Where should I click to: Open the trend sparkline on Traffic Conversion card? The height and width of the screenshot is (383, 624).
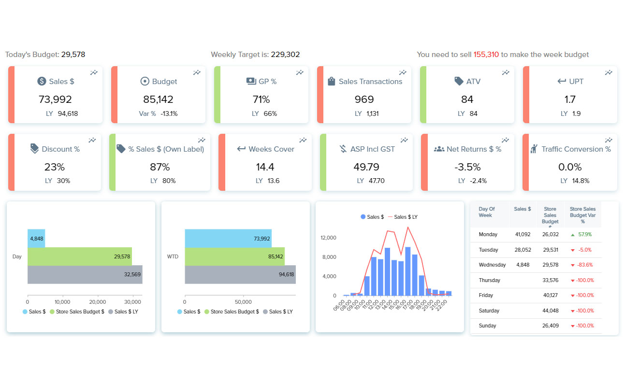tap(609, 140)
